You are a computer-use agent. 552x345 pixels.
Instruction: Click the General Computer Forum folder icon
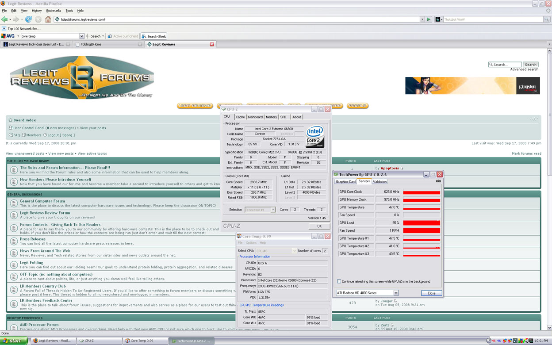coord(13,203)
